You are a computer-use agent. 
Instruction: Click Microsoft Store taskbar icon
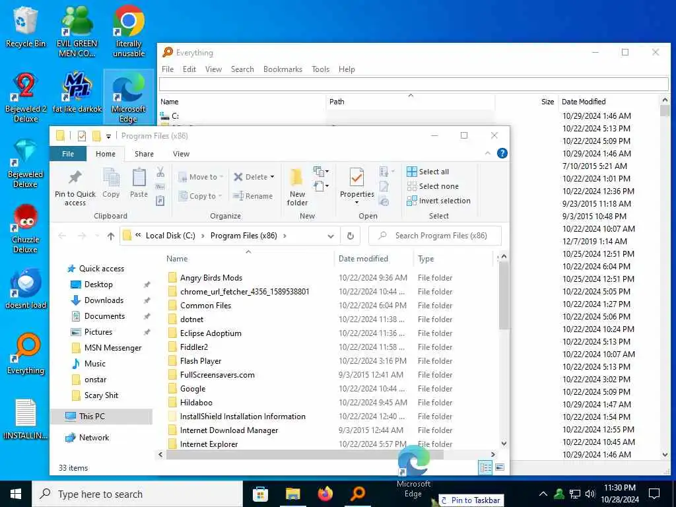(x=260, y=494)
